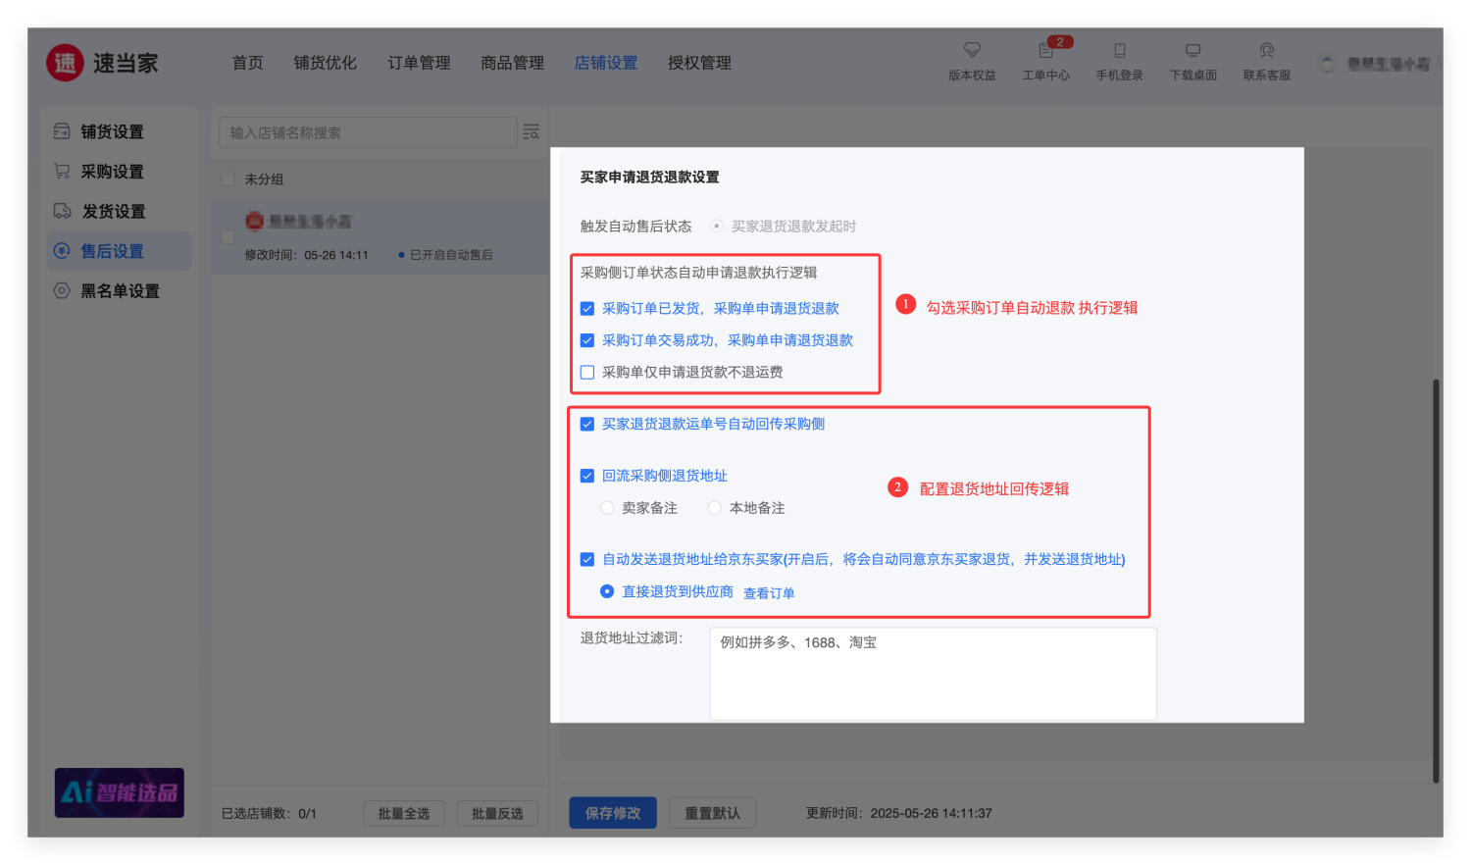Open the 订单管理 top menu
The height and width of the screenshot is (865, 1471).
(x=419, y=63)
